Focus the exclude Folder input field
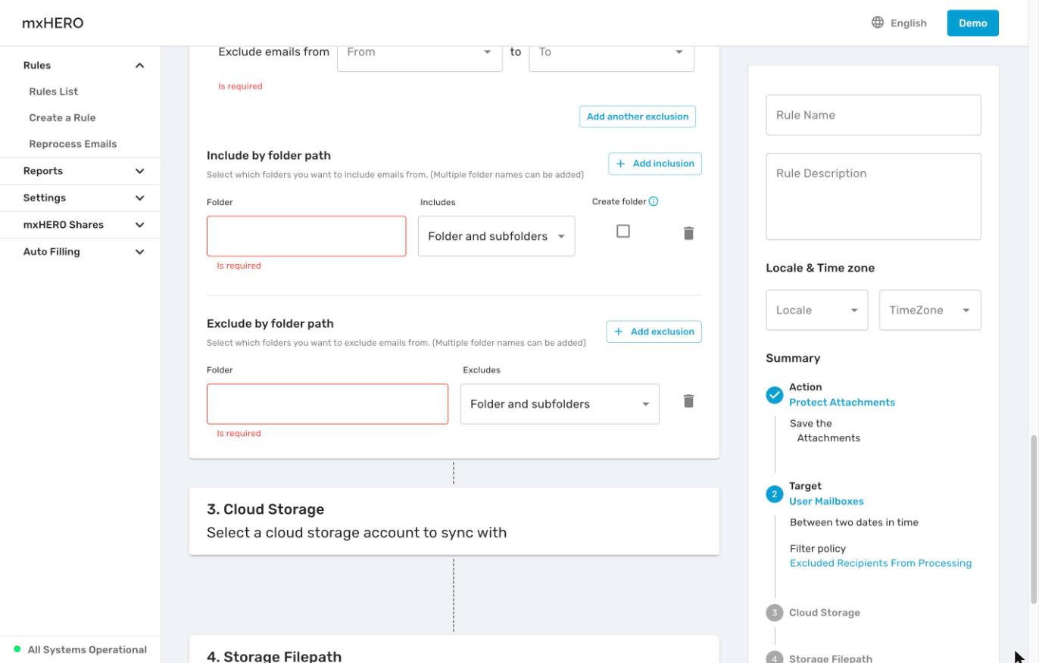This screenshot has width=1039, height=663. 328,404
